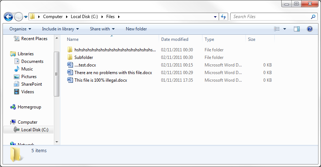The image size is (321, 167).
Task: Open Videos library
Action: pos(27,92)
